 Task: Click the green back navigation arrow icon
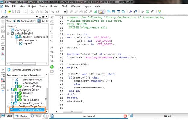(x=52, y=67)
